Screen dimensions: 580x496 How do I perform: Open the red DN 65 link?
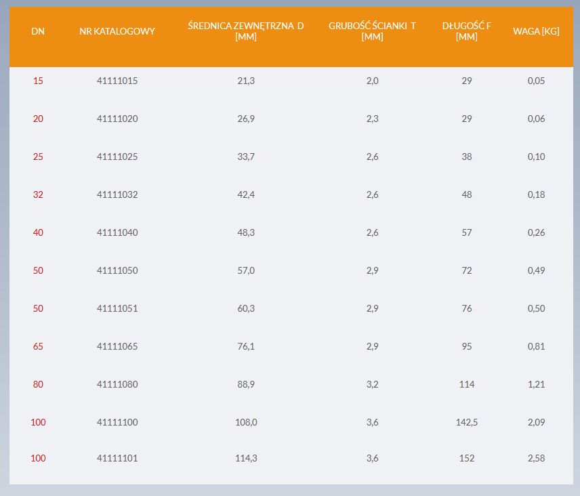pyautogui.click(x=38, y=346)
